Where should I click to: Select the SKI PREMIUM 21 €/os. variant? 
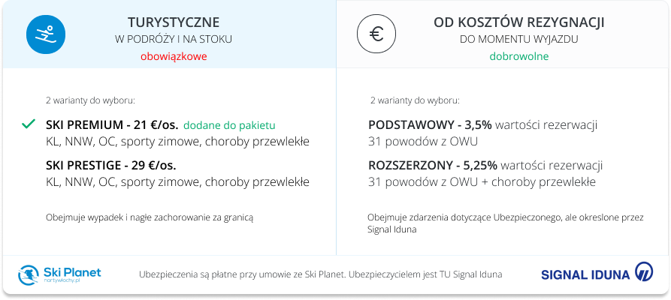click(112, 125)
